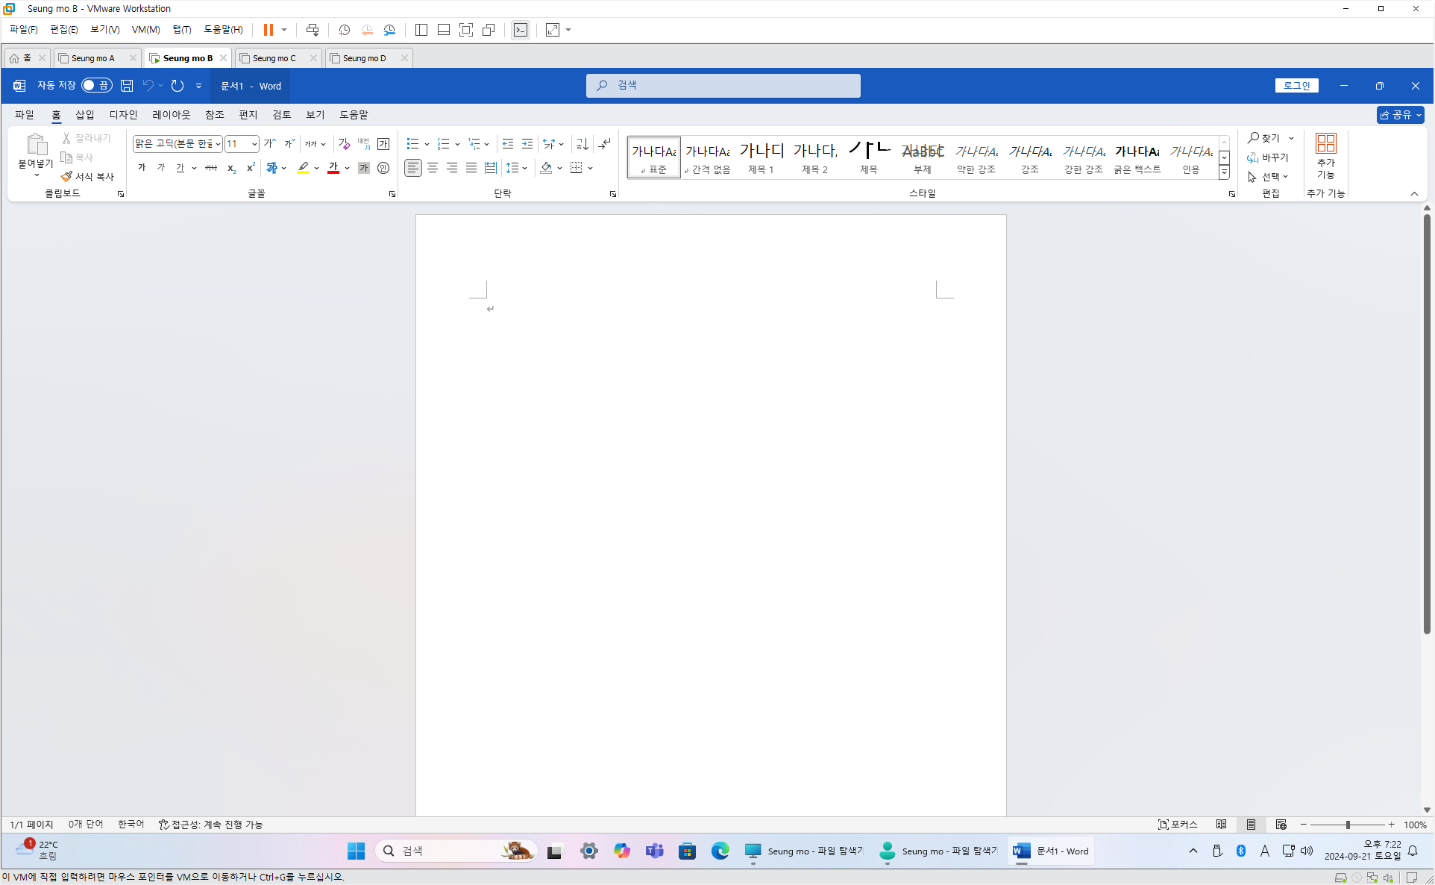
Task: Click the zoom slider in status bar
Action: tap(1348, 825)
